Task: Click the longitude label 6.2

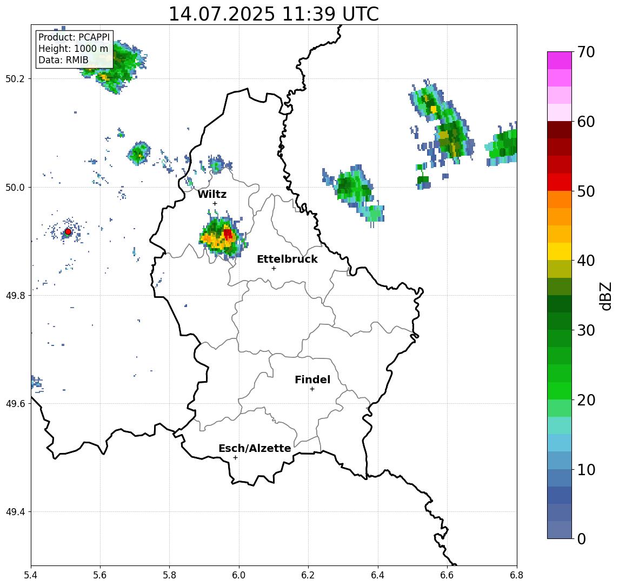Action: pyautogui.click(x=308, y=575)
